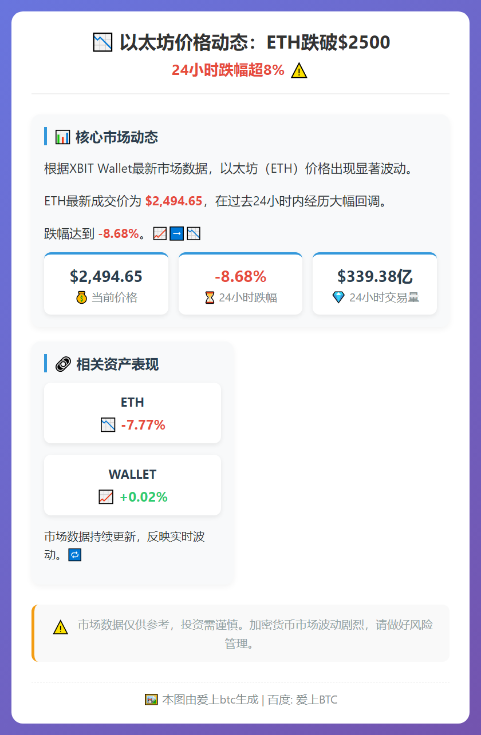This screenshot has height=735, width=481.
Task: Click the 相关资产表现 section heading
Action: pos(117,364)
